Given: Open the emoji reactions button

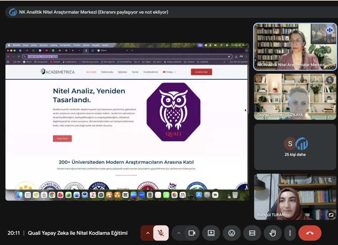Looking at the screenshot, I should click(232, 233).
